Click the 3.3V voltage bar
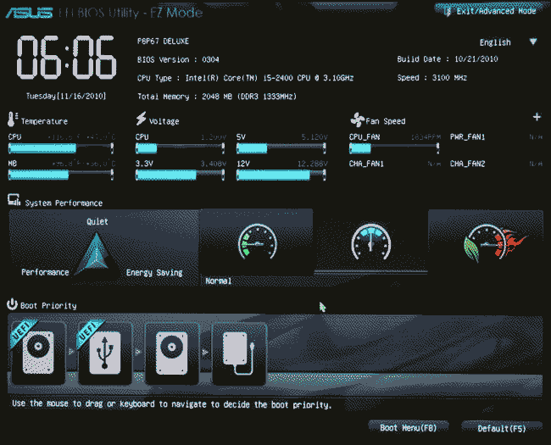The image size is (551, 445). [x=180, y=175]
